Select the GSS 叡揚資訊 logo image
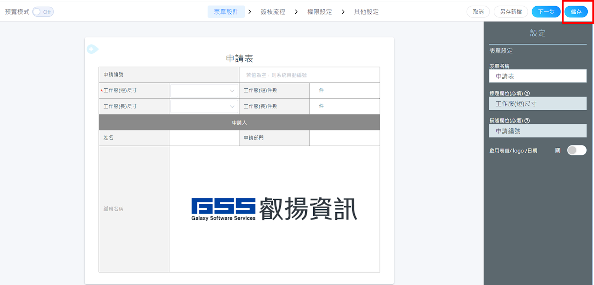The height and width of the screenshot is (285, 594). tap(274, 209)
